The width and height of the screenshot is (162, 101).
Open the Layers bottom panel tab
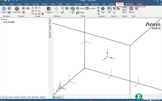point(11,97)
